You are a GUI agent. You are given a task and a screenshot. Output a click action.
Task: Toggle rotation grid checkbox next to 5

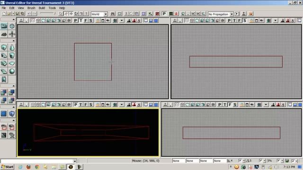[260, 161]
